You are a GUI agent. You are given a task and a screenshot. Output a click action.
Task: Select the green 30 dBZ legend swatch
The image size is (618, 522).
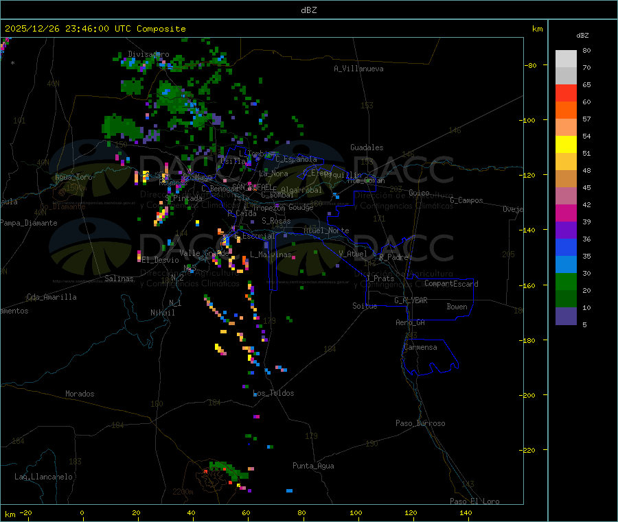click(566, 281)
